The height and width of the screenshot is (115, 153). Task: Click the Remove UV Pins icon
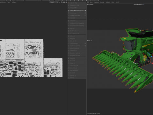click(69, 5)
